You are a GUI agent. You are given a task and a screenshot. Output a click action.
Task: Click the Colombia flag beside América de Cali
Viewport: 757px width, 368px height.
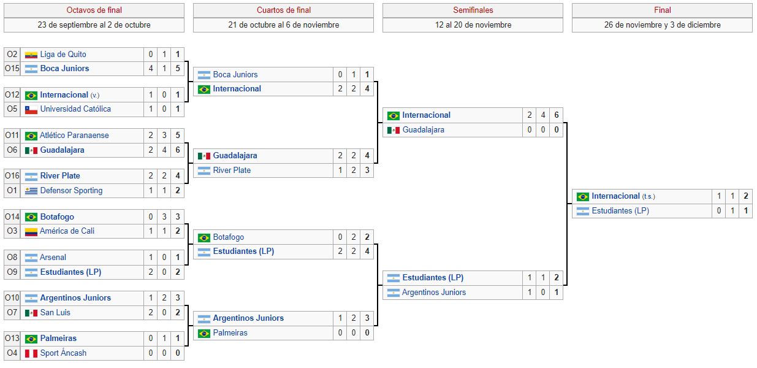tap(31, 231)
